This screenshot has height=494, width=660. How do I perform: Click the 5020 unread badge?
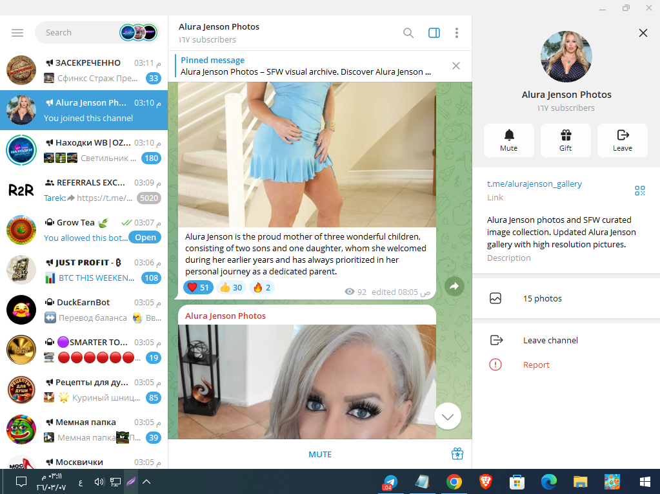click(x=149, y=198)
